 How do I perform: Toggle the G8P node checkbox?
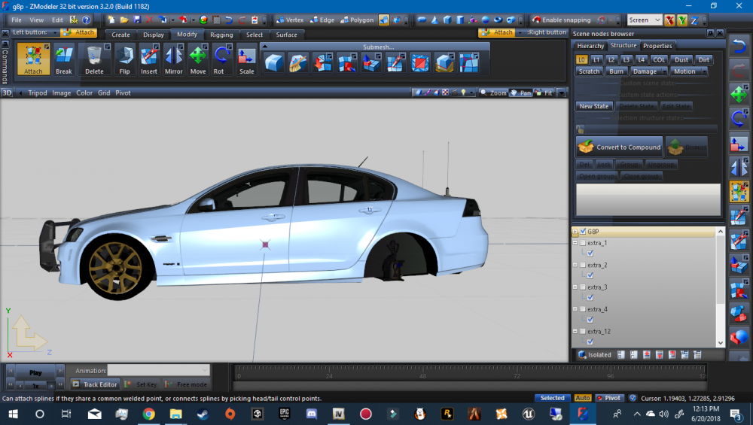(x=583, y=232)
